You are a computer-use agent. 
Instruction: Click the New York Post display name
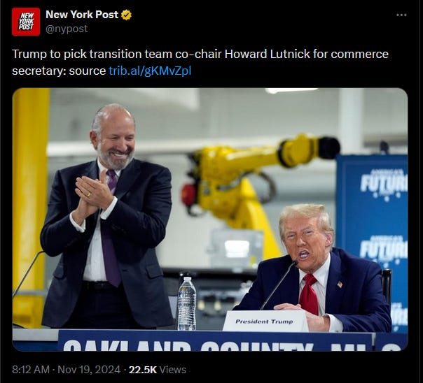[82, 15]
